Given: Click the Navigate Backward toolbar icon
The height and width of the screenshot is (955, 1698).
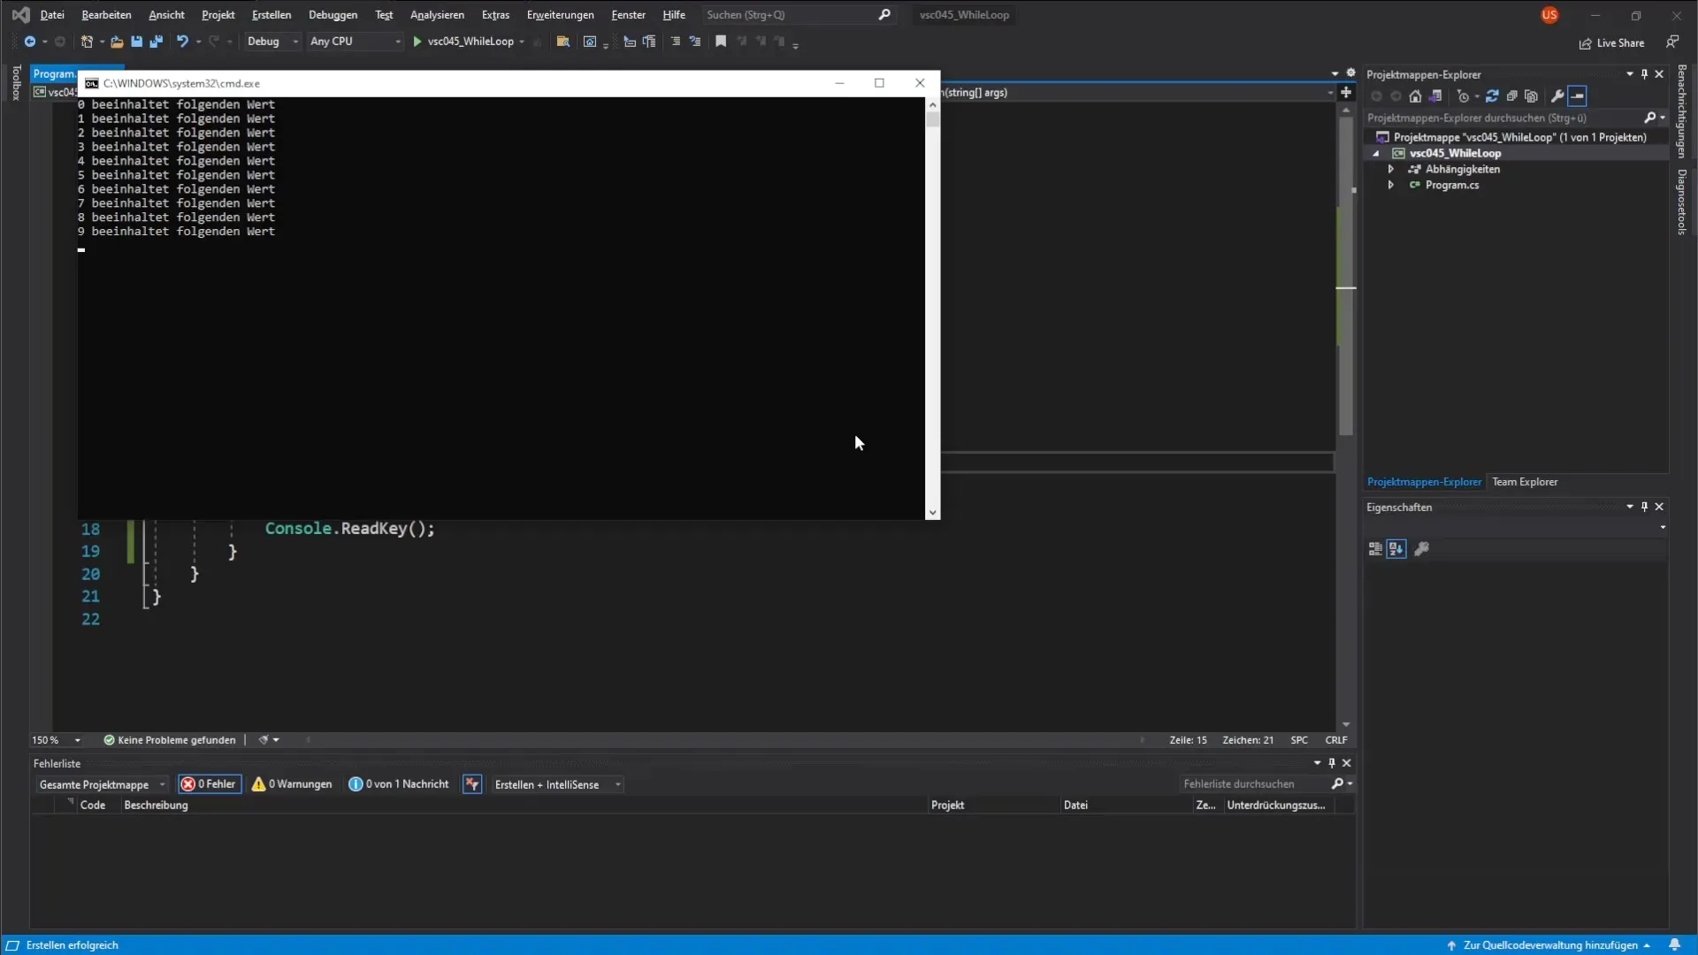Looking at the screenshot, I should pyautogui.click(x=29, y=42).
